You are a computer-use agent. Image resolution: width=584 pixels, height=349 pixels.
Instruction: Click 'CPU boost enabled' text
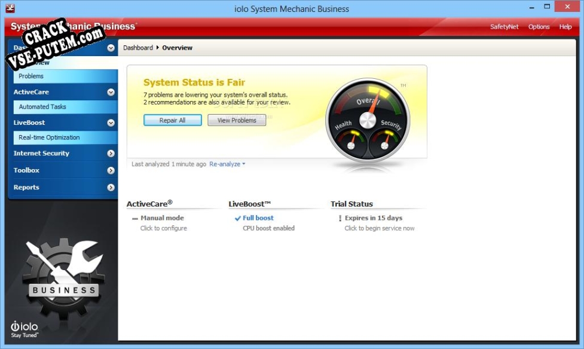point(268,228)
